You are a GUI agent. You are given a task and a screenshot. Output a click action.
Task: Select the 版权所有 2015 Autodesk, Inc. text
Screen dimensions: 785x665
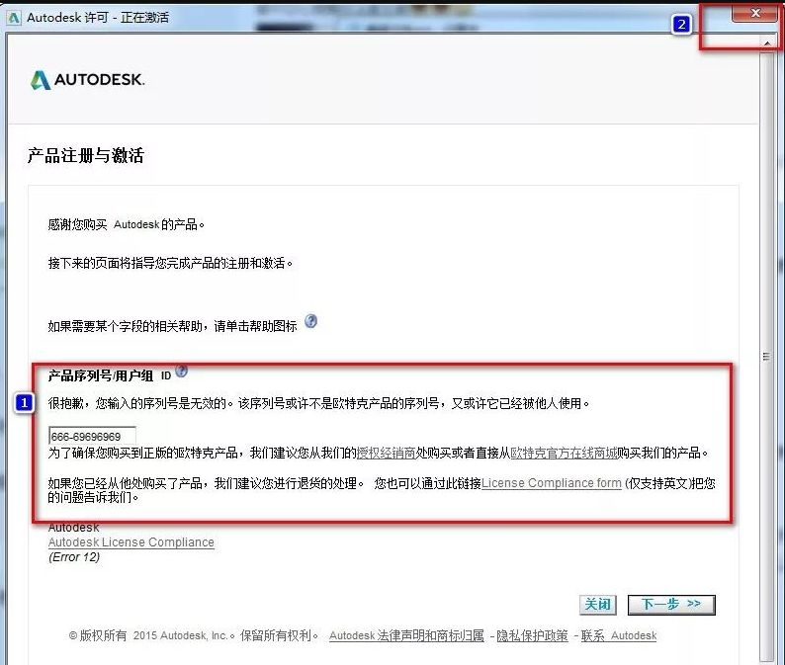click(x=152, y=635)
